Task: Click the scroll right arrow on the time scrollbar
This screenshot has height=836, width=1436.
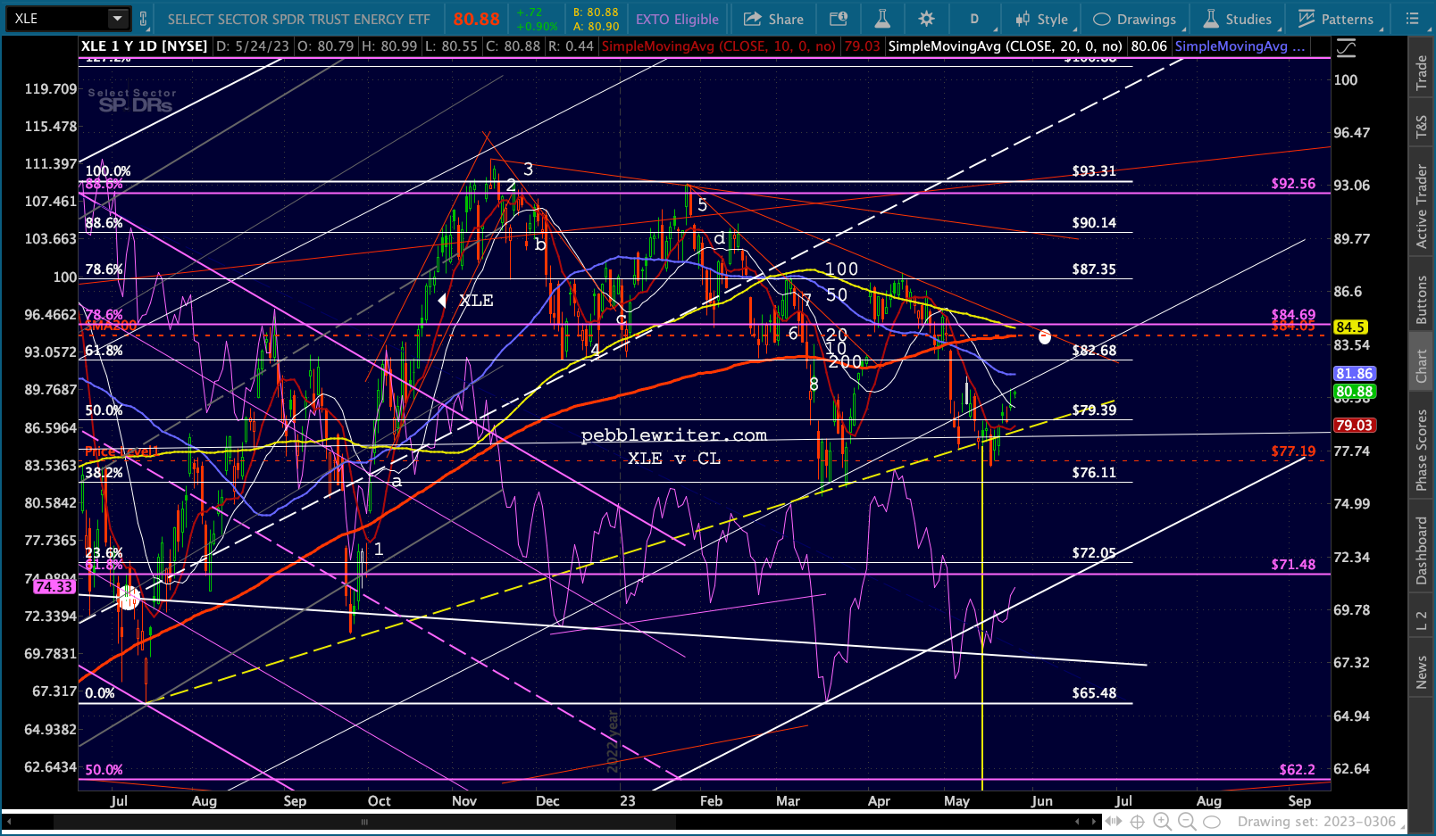Action: 1093,822
